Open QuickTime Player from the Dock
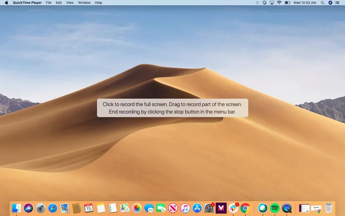Screen dimensions: 345x216 287,208
